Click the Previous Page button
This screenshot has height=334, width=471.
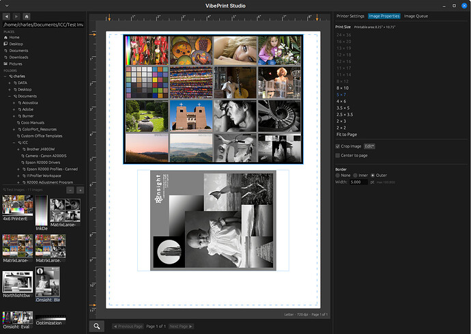pyautogui.click(x=128, y=326)
